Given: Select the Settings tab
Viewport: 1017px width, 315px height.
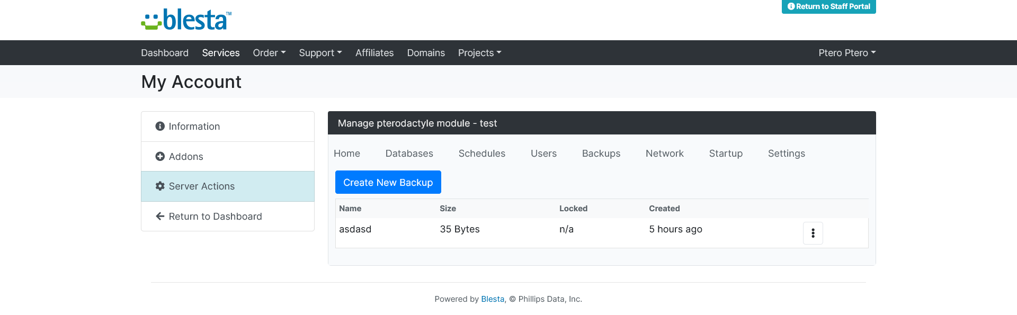Looking at the screenshot, I should [786, 154].
